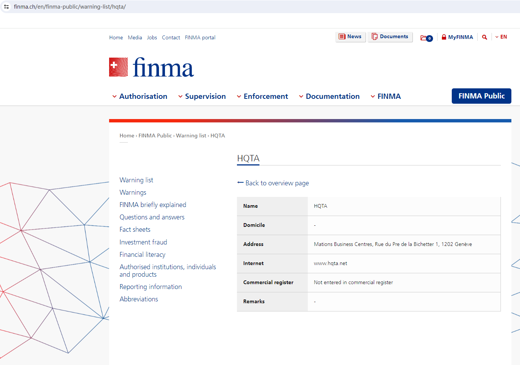The image size is (520, 365).
Task: Open Fact sheets sidebar item
Action: coord(135,229)
